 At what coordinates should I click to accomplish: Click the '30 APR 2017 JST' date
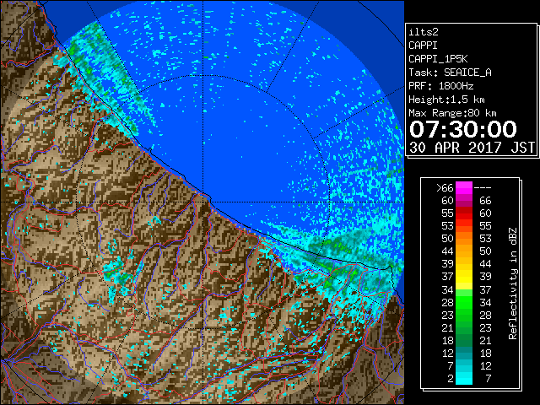tap(472, 148)
